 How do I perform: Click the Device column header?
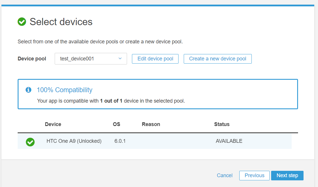[x=53, y=124]
